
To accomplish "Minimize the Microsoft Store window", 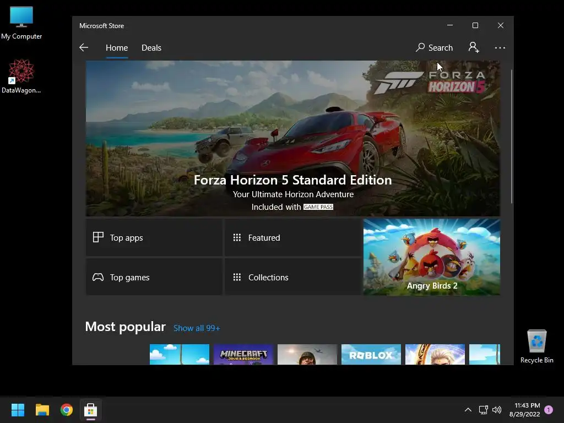I will [x=450, y=25].
